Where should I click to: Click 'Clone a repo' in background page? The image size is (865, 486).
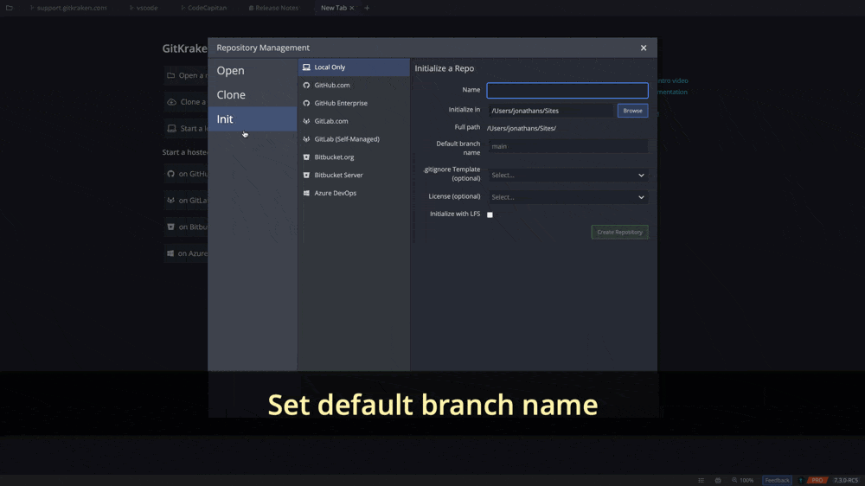(x=187, y=101)
